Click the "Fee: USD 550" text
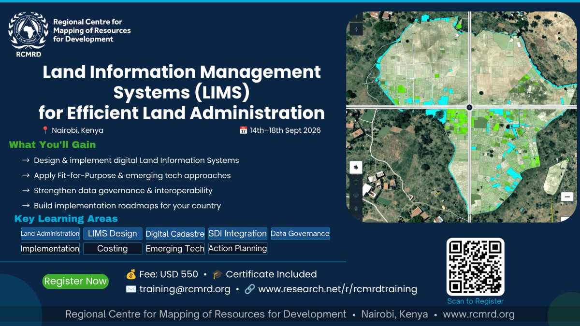Screen dimensions: 580x326 169,274
